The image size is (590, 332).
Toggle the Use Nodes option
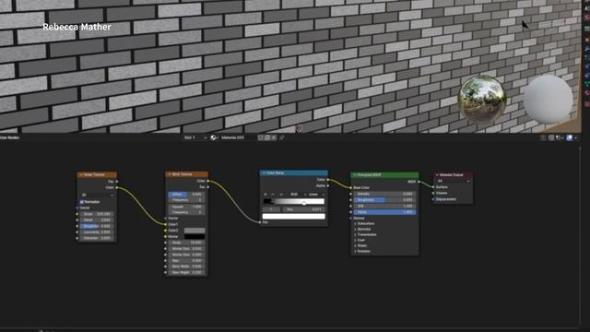pos(10,137)
